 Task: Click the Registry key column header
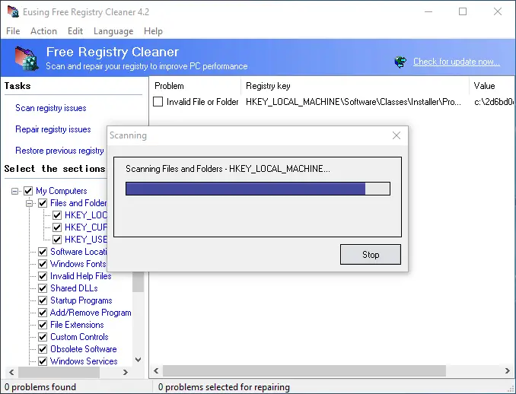pyautogui.click(x=355, y=86)
